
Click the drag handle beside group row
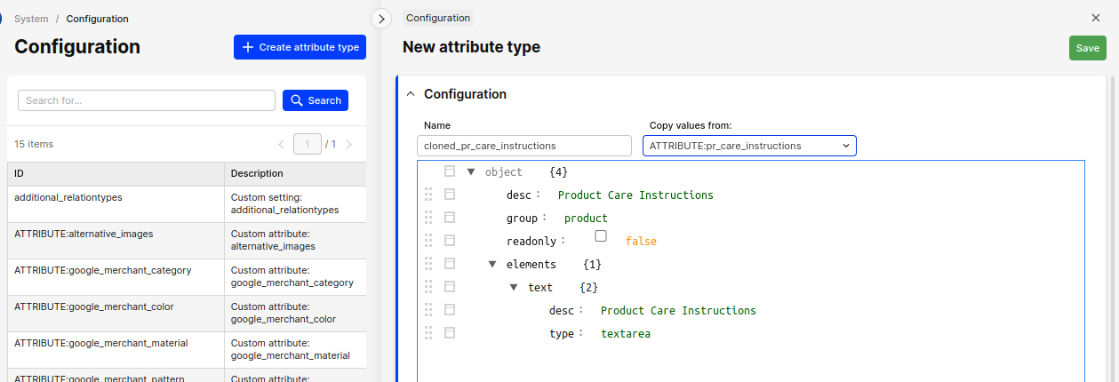428,218
